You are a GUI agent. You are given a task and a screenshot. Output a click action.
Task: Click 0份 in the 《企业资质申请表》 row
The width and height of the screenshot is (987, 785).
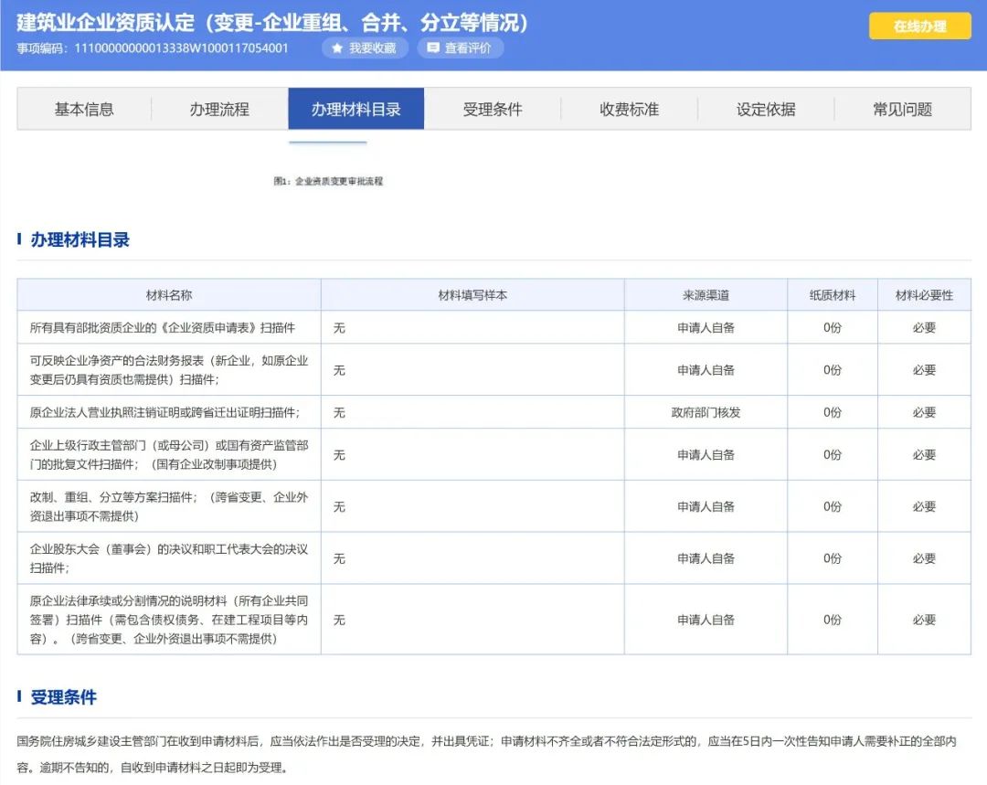pyautogui.click(x=833, y=328)
